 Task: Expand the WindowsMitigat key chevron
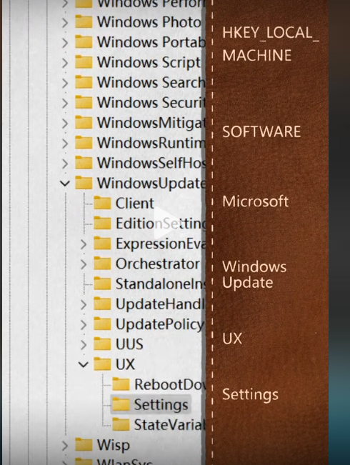[65, 124]
